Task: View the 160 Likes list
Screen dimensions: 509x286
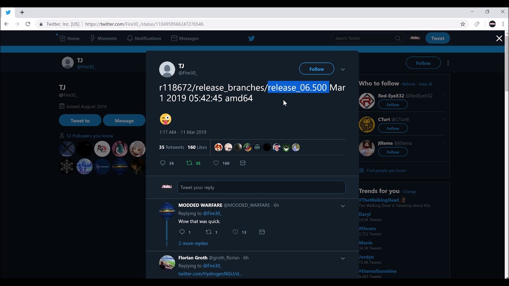Action: coord(197,147)
